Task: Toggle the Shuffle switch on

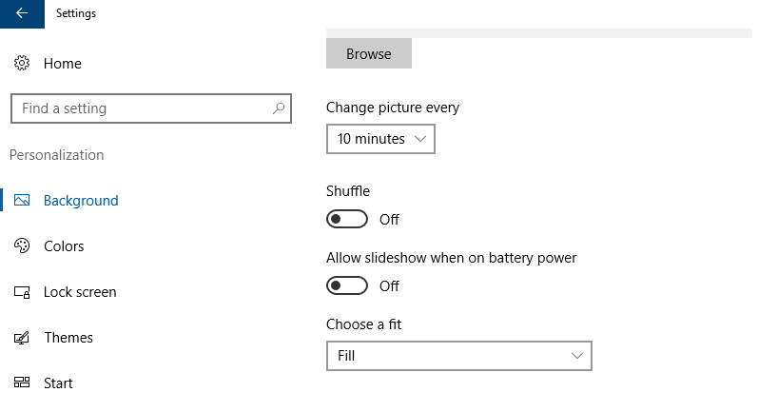Action: [x=347, y=219]
